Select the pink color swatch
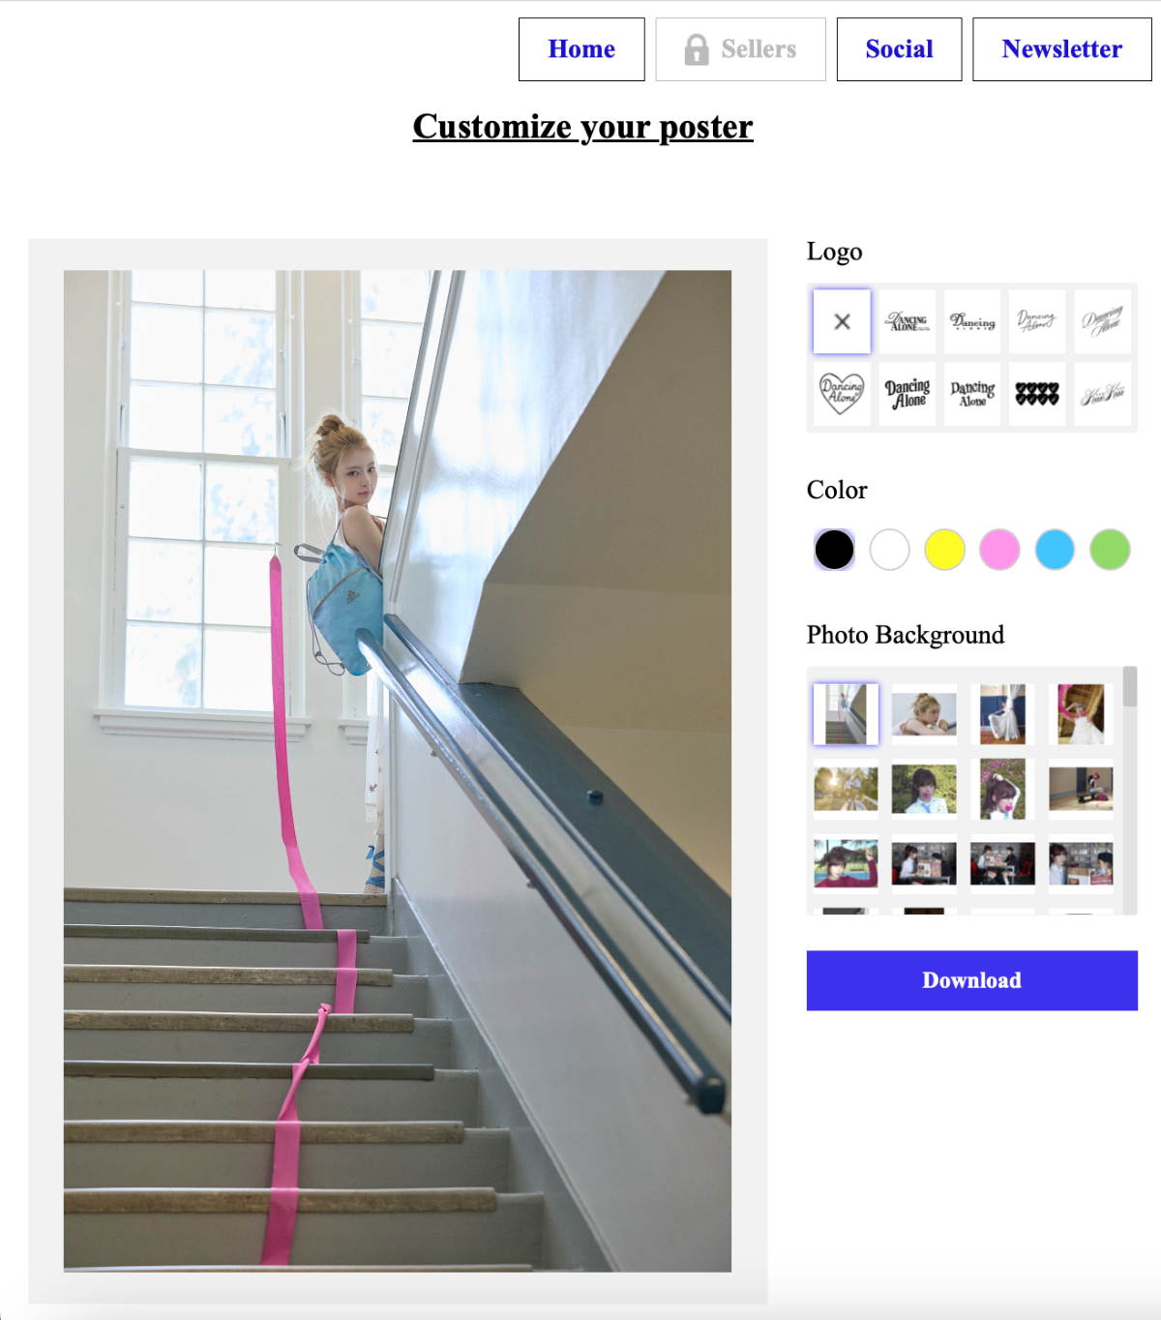1161x1320 pixels. pos(999,550)
